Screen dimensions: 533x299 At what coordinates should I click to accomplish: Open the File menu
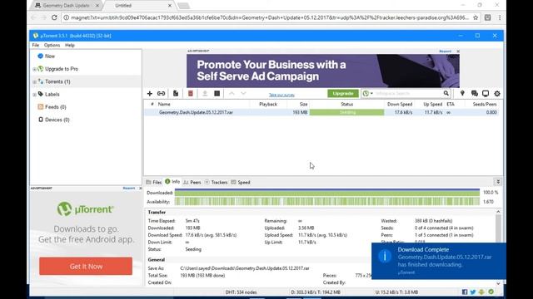[35, 45]
